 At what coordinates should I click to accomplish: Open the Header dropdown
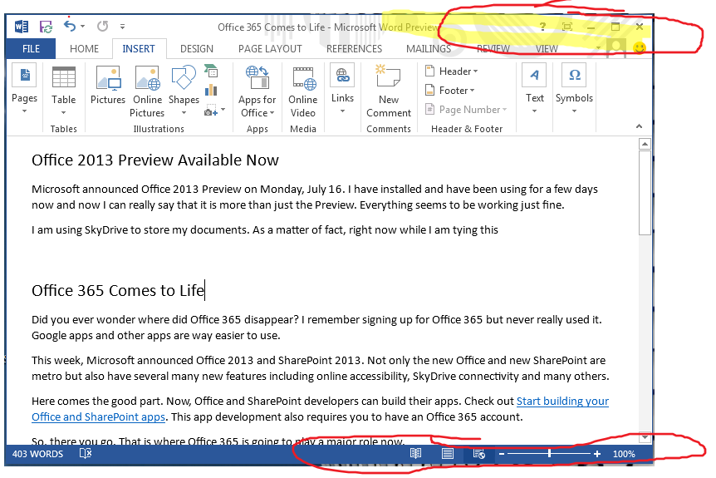tap(451, 71)
